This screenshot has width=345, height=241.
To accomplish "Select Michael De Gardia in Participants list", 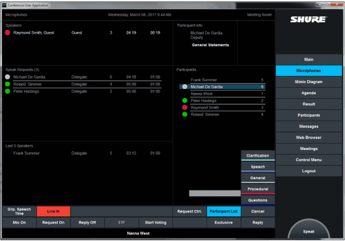I will [x=223, y=86].
